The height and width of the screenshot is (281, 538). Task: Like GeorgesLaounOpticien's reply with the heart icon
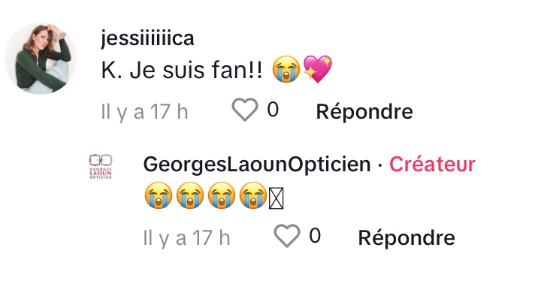[x=287, y=236]
